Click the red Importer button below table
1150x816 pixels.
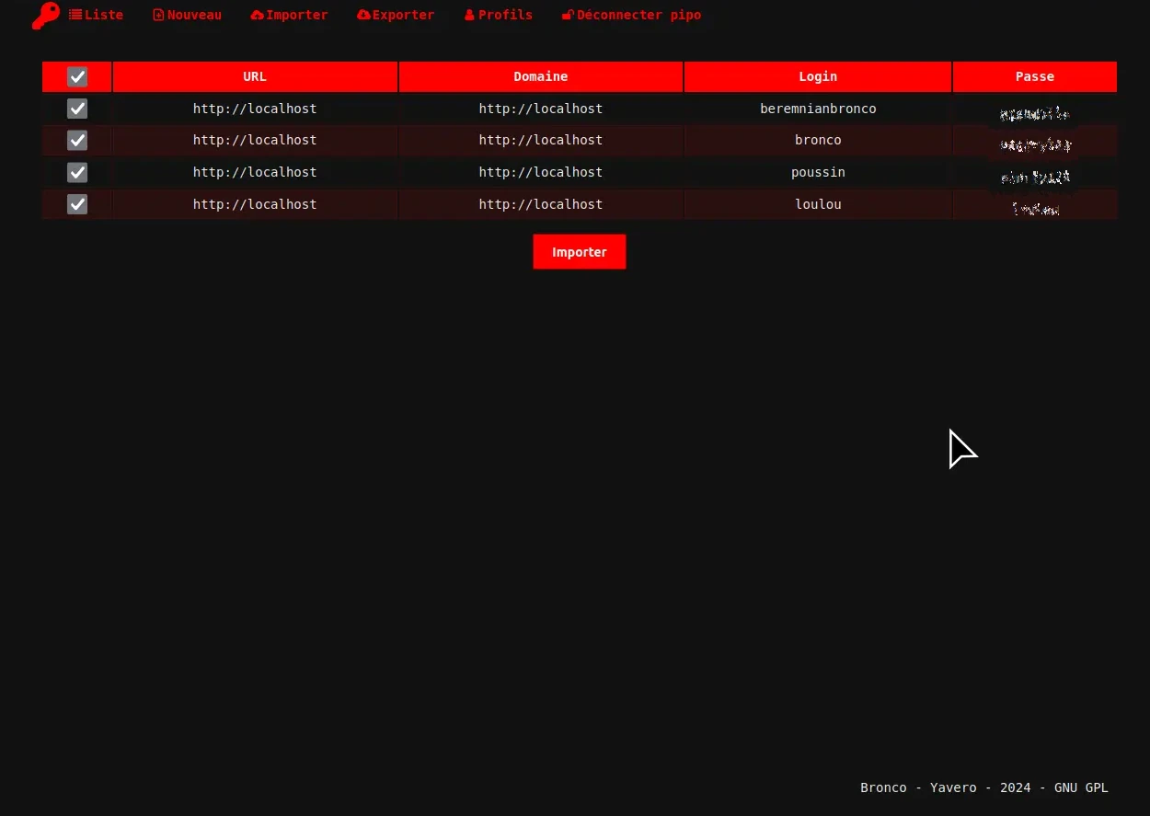pos(580,252)
